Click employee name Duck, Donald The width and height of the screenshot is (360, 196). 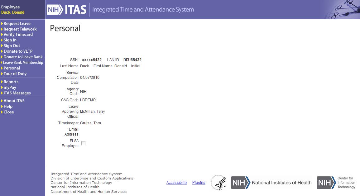click(x=13, y=12)
